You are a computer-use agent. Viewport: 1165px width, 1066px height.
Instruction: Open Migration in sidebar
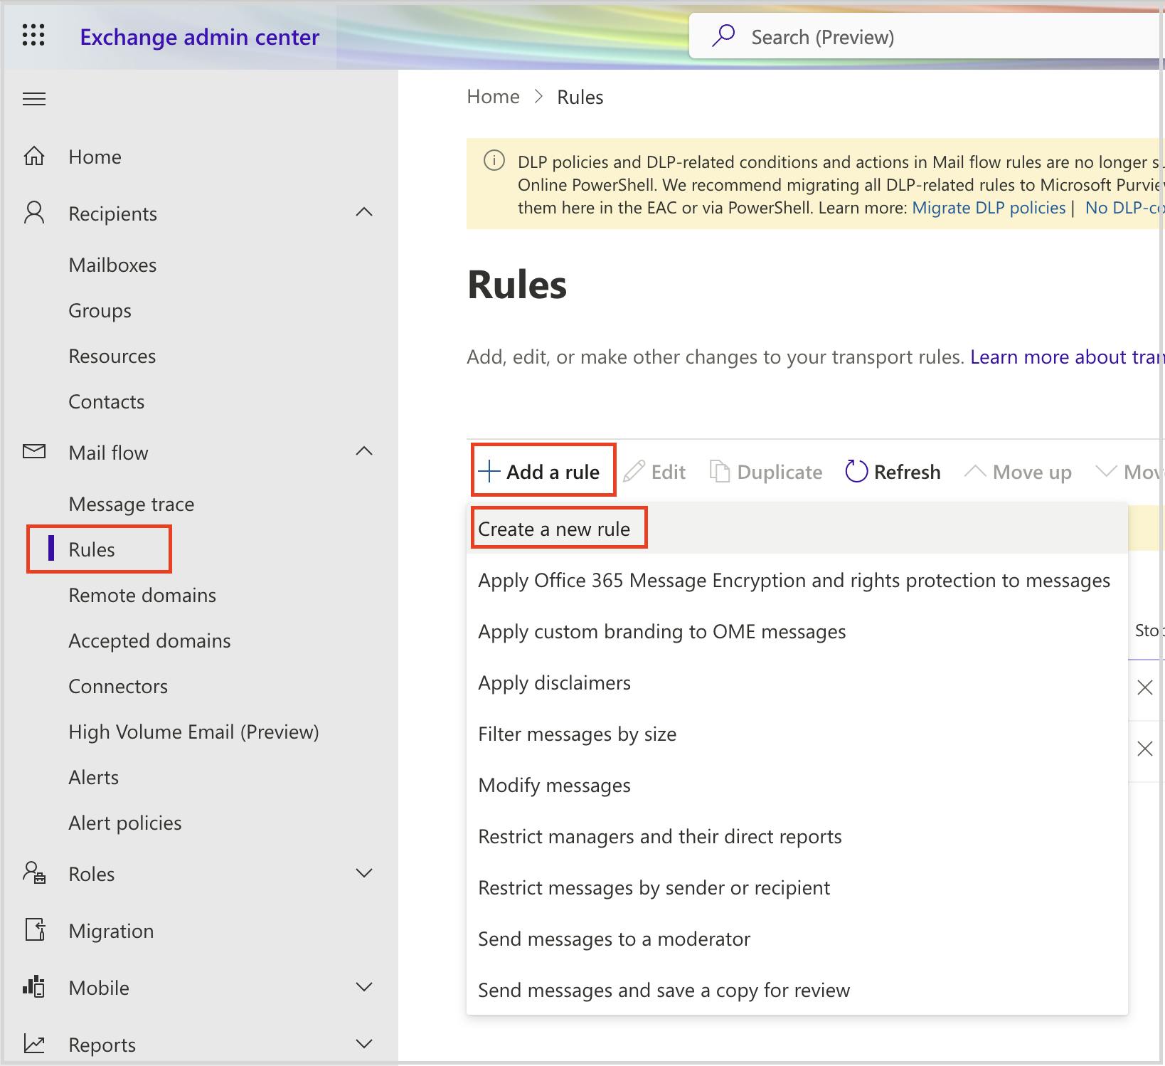[x=111, y=931]
